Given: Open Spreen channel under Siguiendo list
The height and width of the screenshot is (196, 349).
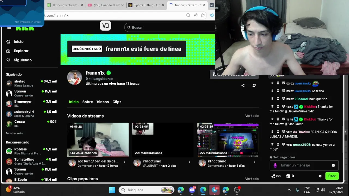Looking at the screenshot, I should click(x=31, y=93).
